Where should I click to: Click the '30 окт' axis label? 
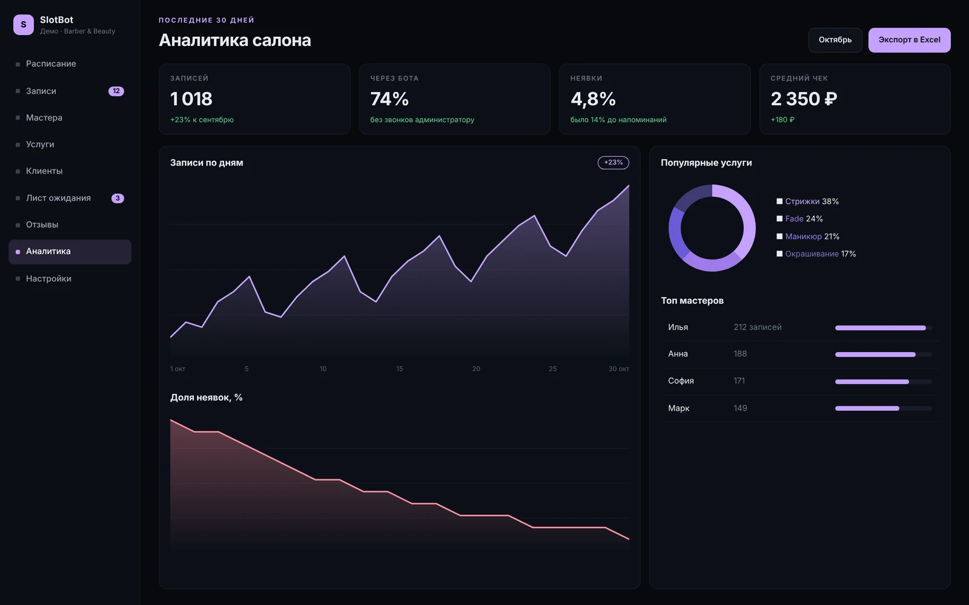click(x=619, y=369)
